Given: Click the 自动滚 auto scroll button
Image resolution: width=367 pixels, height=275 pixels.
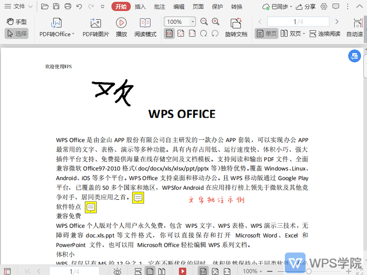Looking at the screenshot, I should (355, 27).
